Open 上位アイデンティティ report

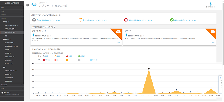tap(10, 57)
